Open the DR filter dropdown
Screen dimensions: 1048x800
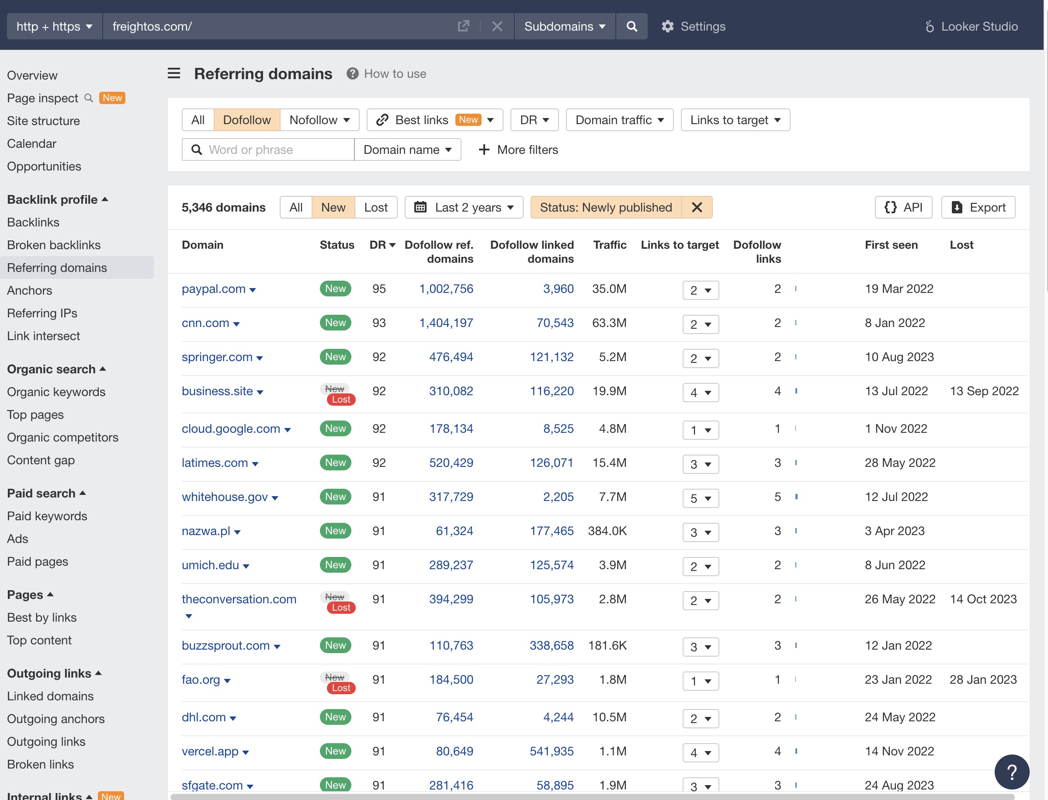click(x=534, y=119)
